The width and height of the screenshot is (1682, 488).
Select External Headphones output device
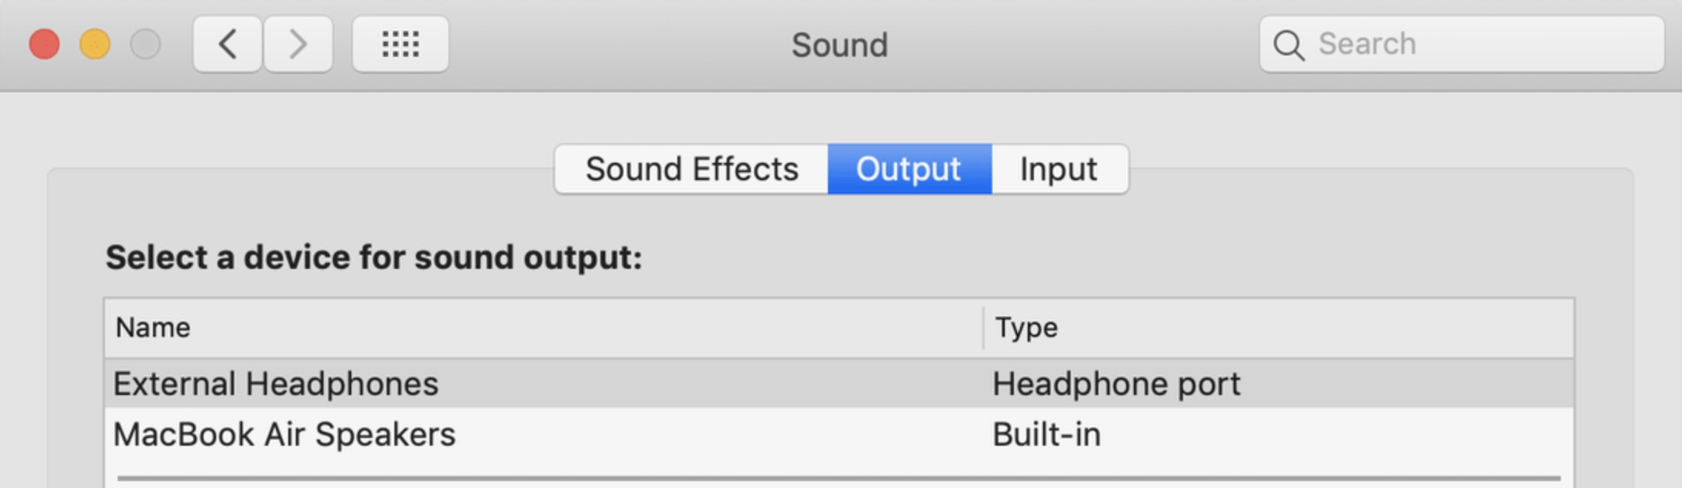click(839, 383)
